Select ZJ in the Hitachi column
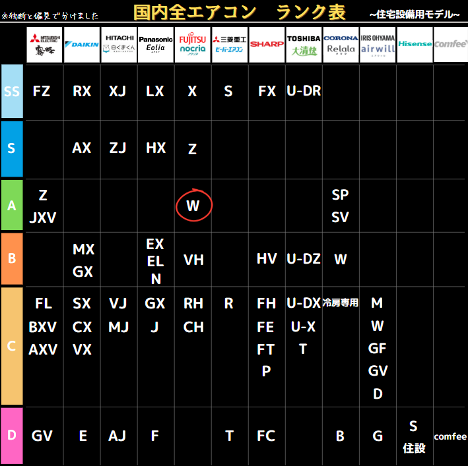This screenshot has width=468, height=466. pos(117,148)
